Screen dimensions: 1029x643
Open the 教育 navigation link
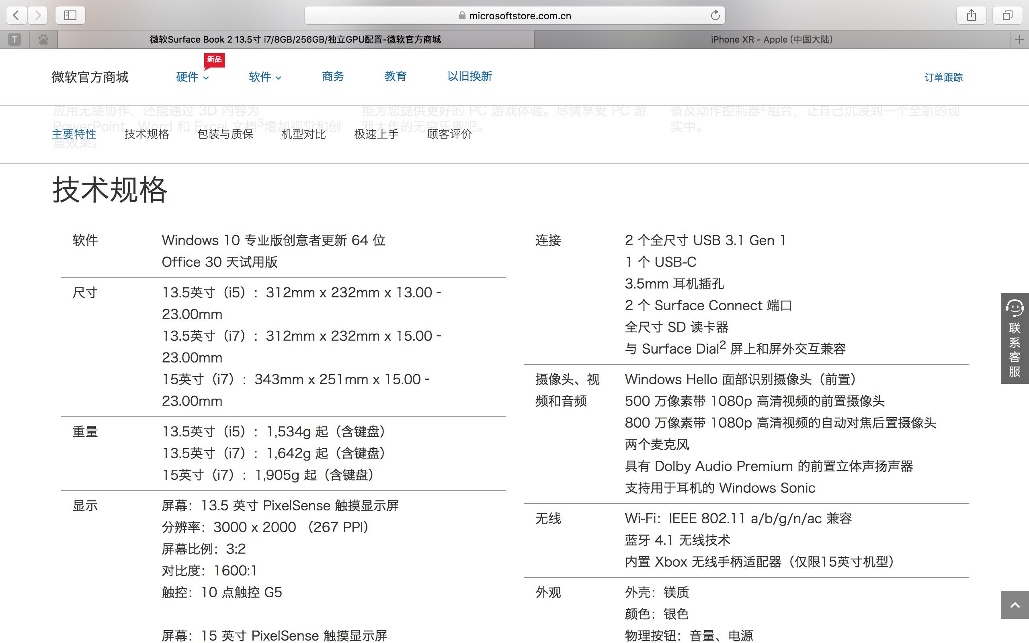point(396,76)
